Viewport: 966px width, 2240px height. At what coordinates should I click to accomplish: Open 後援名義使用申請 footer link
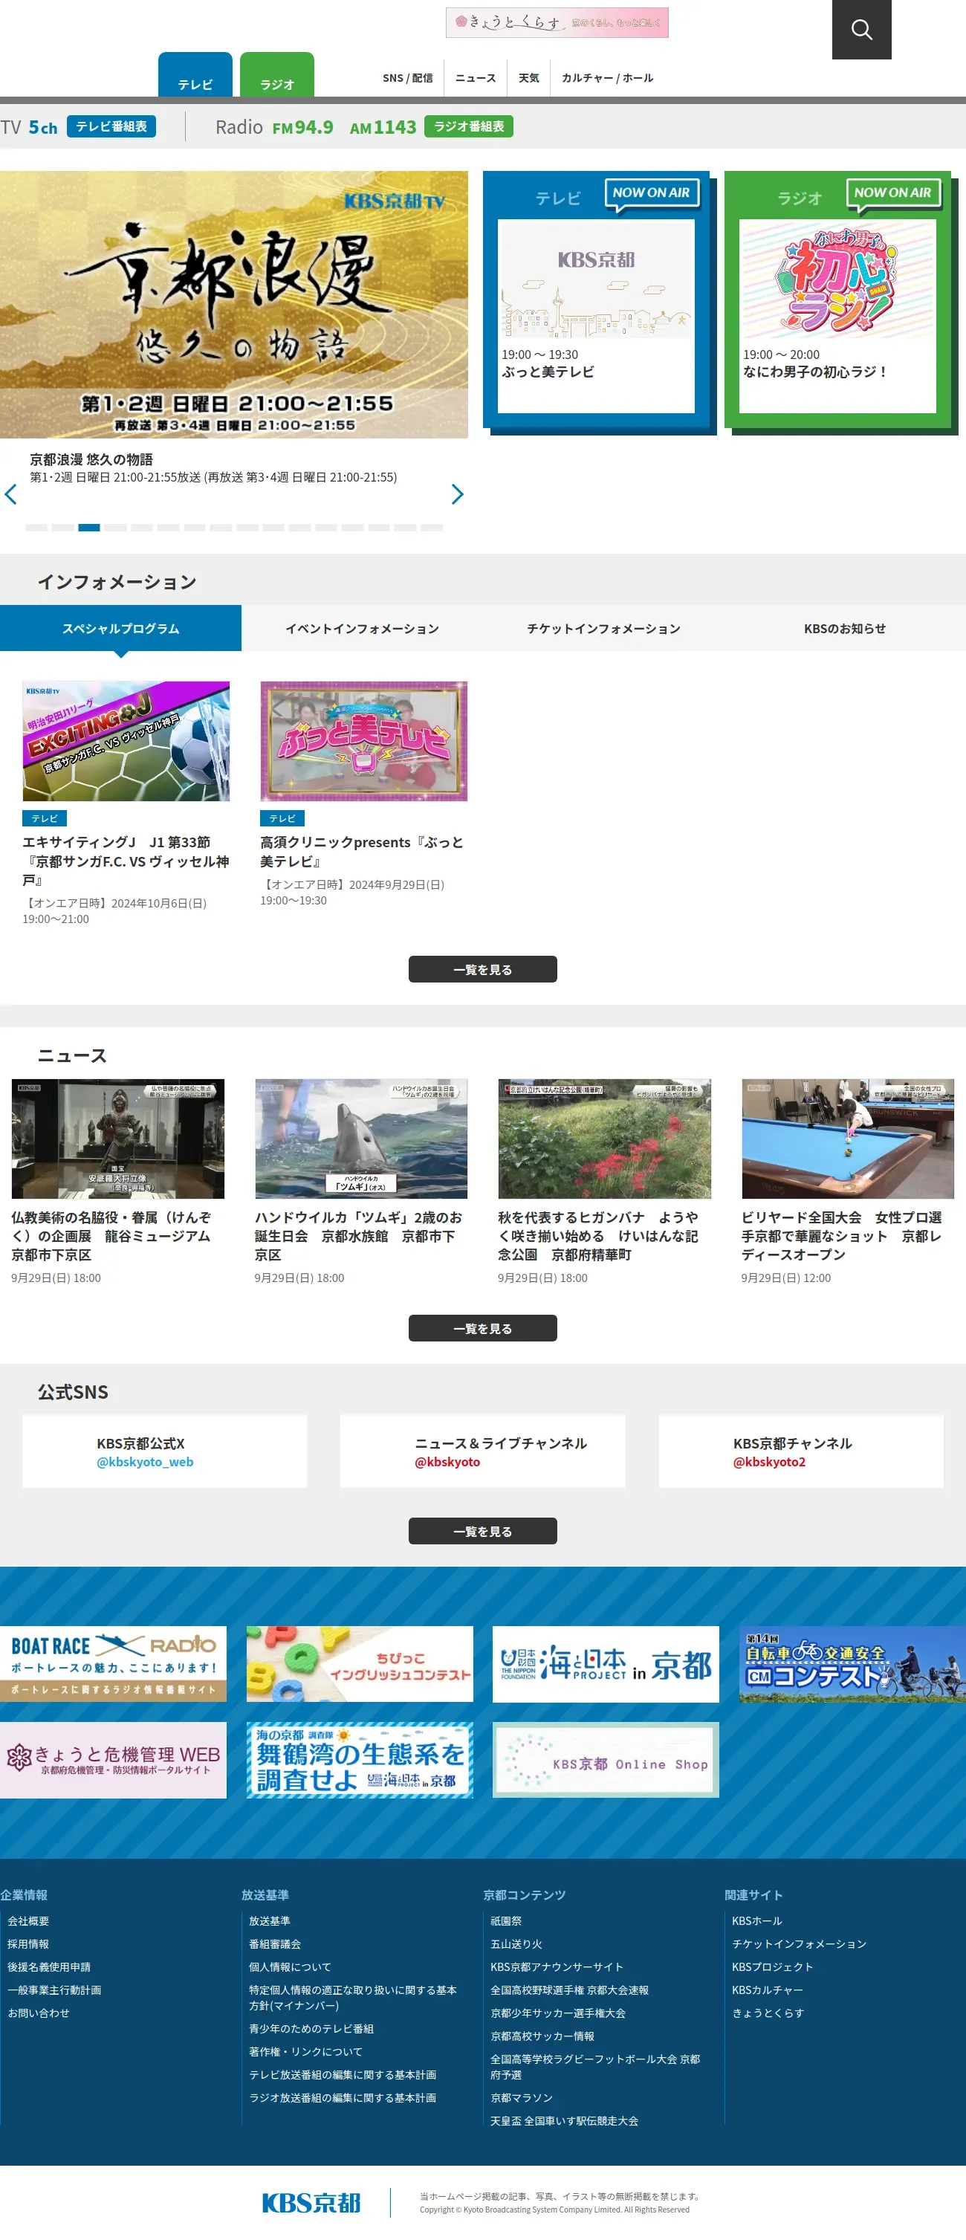pos(50,1967)
